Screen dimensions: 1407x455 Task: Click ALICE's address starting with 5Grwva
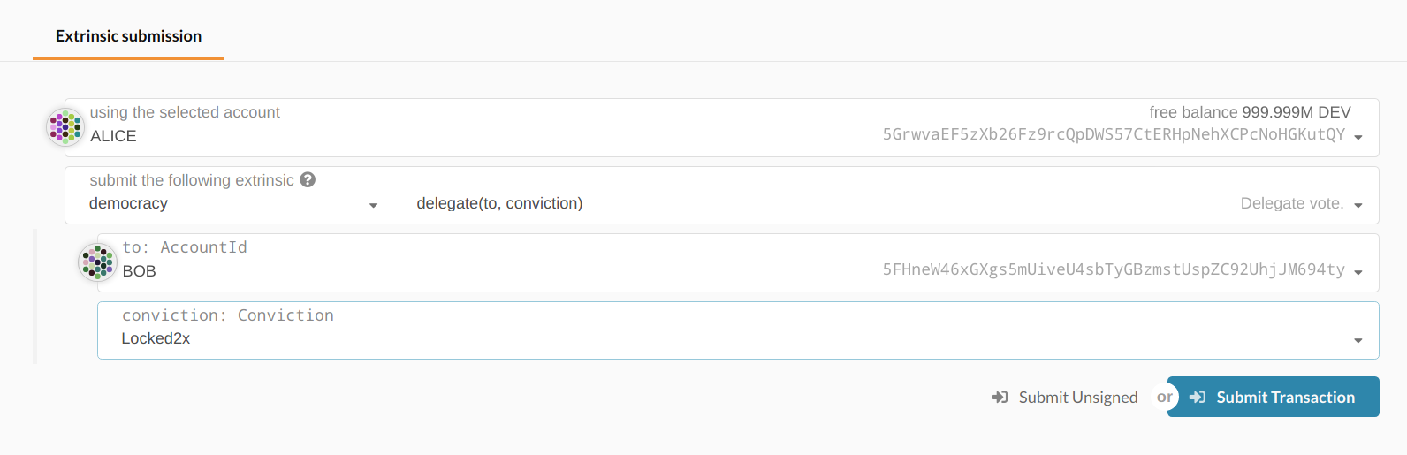(x=1114, y=134)
